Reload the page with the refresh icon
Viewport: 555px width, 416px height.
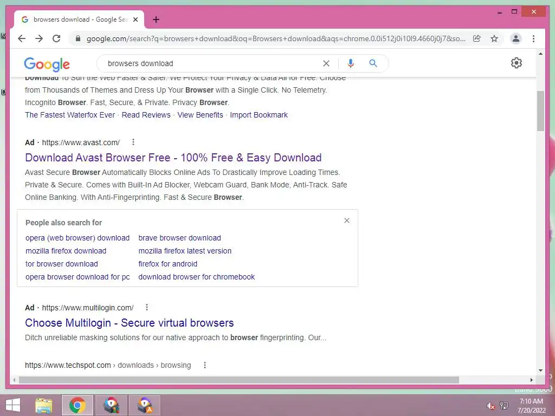click(x=56, y=38)
